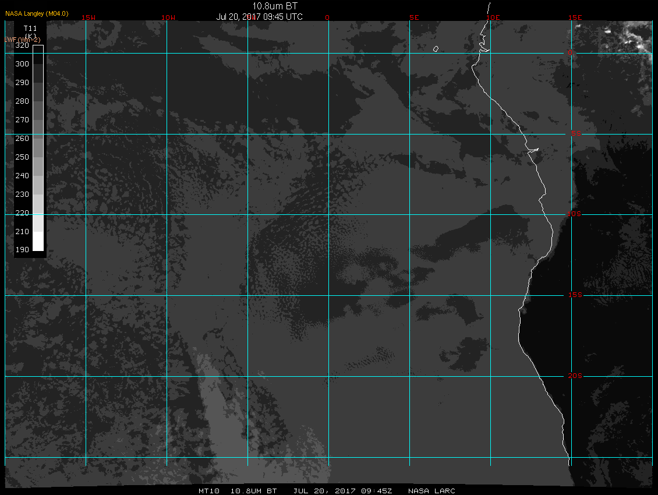
Task: Click the 230 value on the colorbar scale
Action: [x=22, y=195]
